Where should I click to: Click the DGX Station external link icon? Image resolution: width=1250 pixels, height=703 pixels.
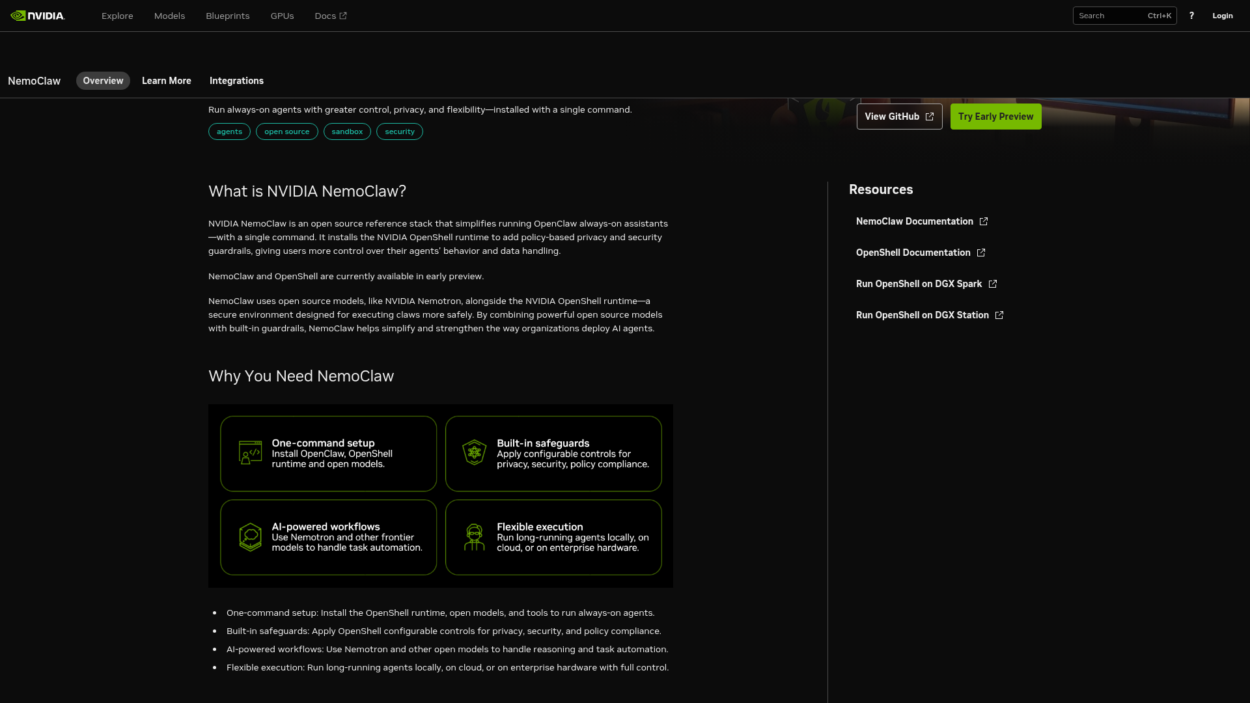coord(999,315)
